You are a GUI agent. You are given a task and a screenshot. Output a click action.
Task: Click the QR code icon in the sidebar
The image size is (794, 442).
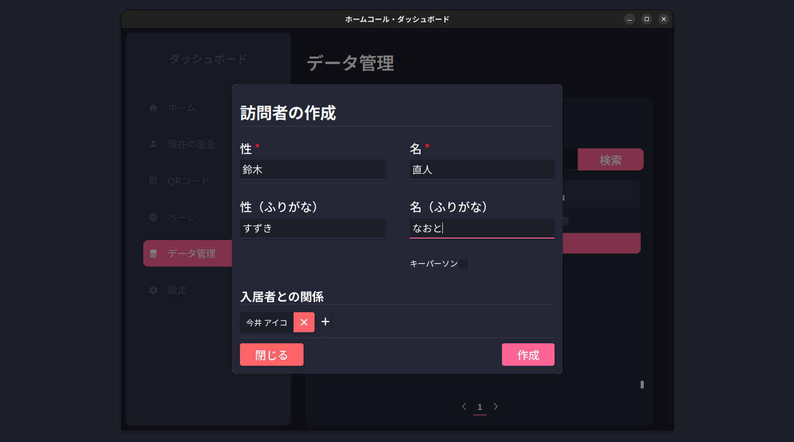[153, 181]
